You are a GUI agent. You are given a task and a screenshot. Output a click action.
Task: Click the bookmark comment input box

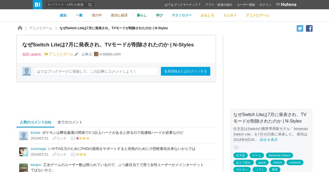[96, 71]
